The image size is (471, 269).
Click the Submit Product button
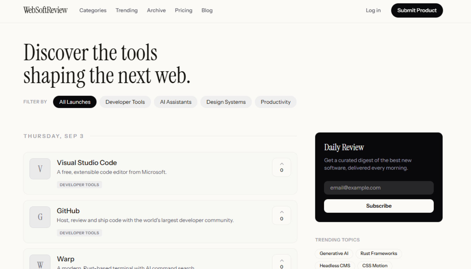click(x=417, y=10)
